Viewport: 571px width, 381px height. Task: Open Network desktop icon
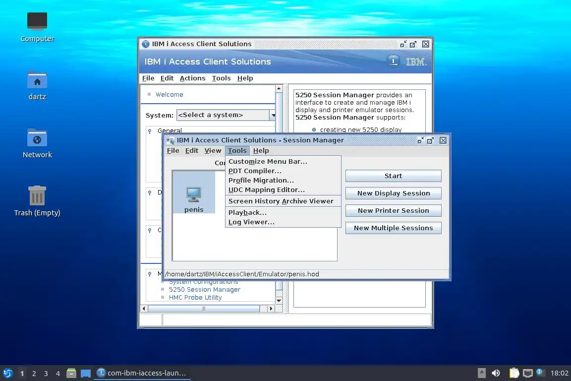tap(37, 143)
